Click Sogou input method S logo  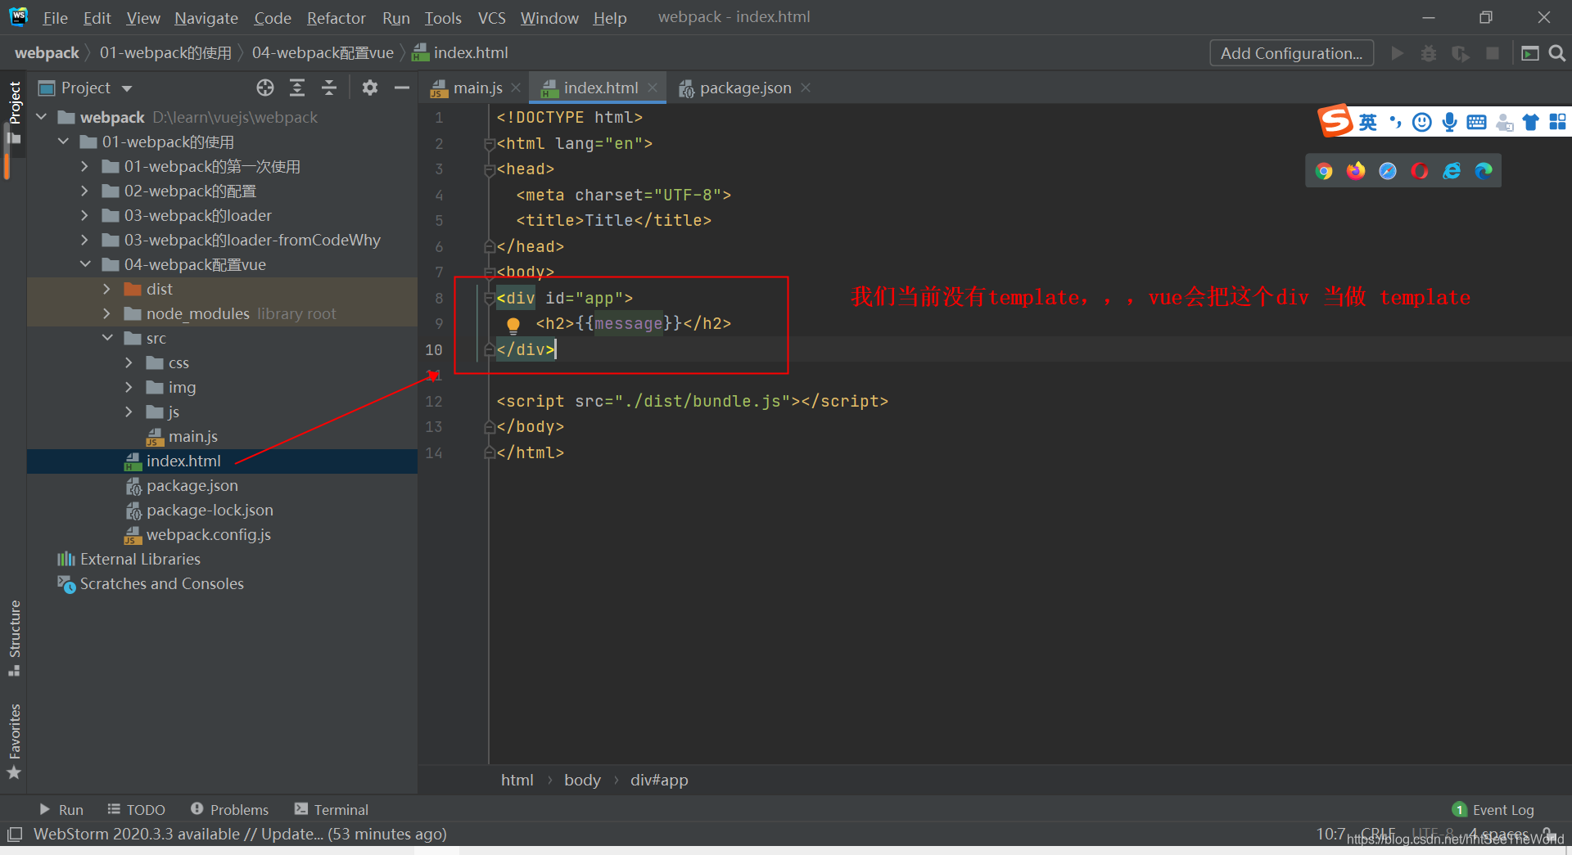pyautogui.click(x=1335, y=121)
